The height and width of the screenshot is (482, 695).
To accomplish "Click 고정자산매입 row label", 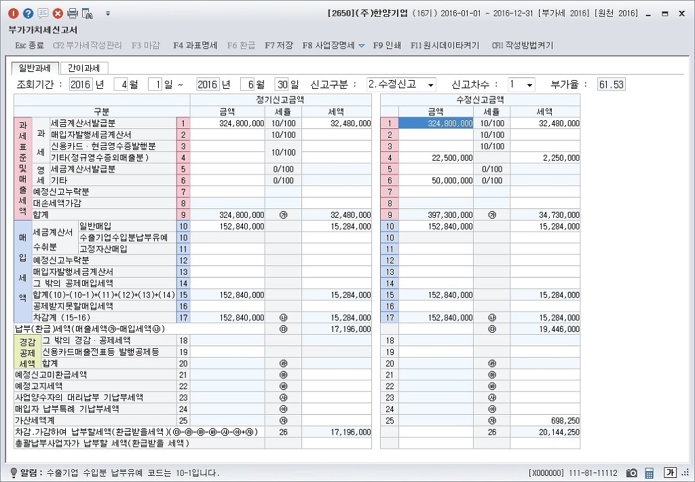I will tap(104, 248).
